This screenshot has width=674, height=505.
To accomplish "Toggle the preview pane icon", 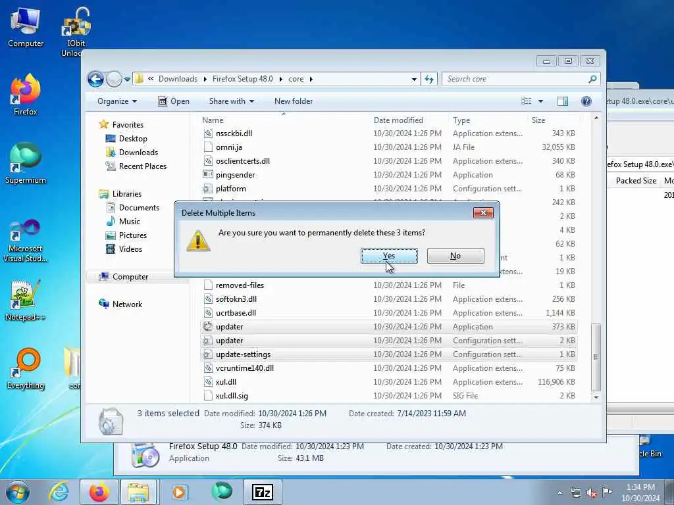I will coord(563,101).
